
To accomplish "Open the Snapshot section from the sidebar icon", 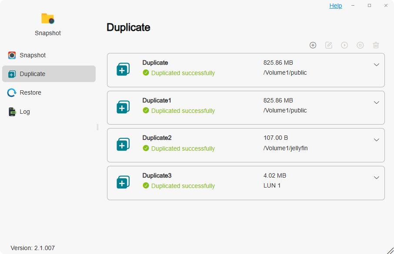I will point(12,55).
